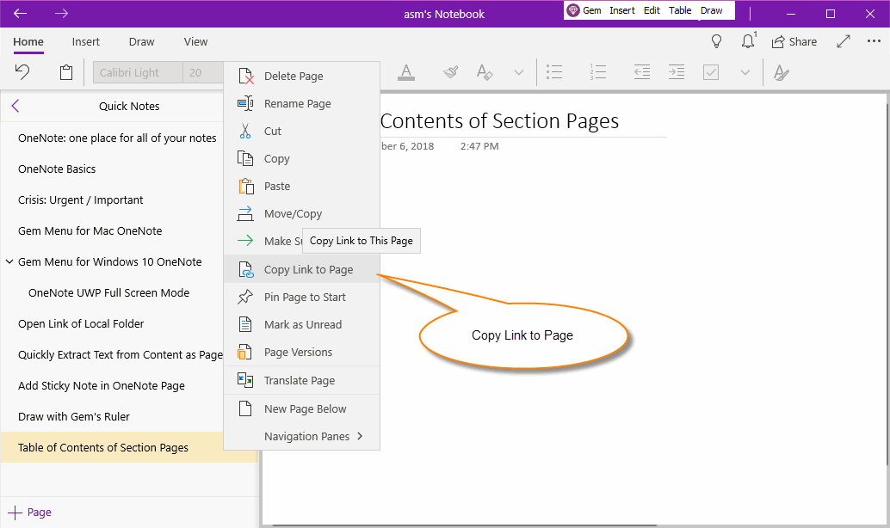Open the Insert ribbon tab
This screenshot has height=528, width=890.
pyautogui.click(x=86, y=42)
